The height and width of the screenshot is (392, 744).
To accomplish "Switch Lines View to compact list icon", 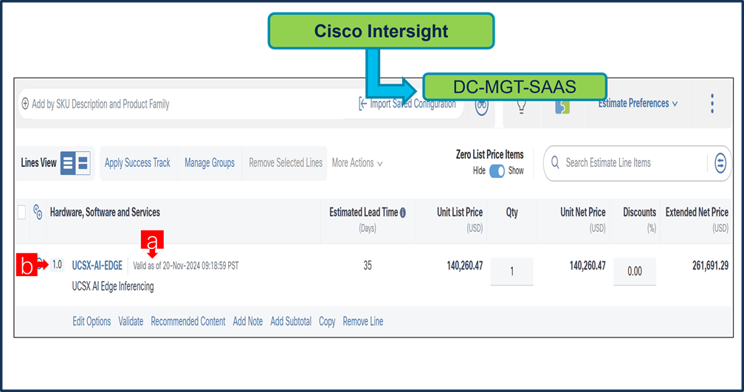I will 68,163.
